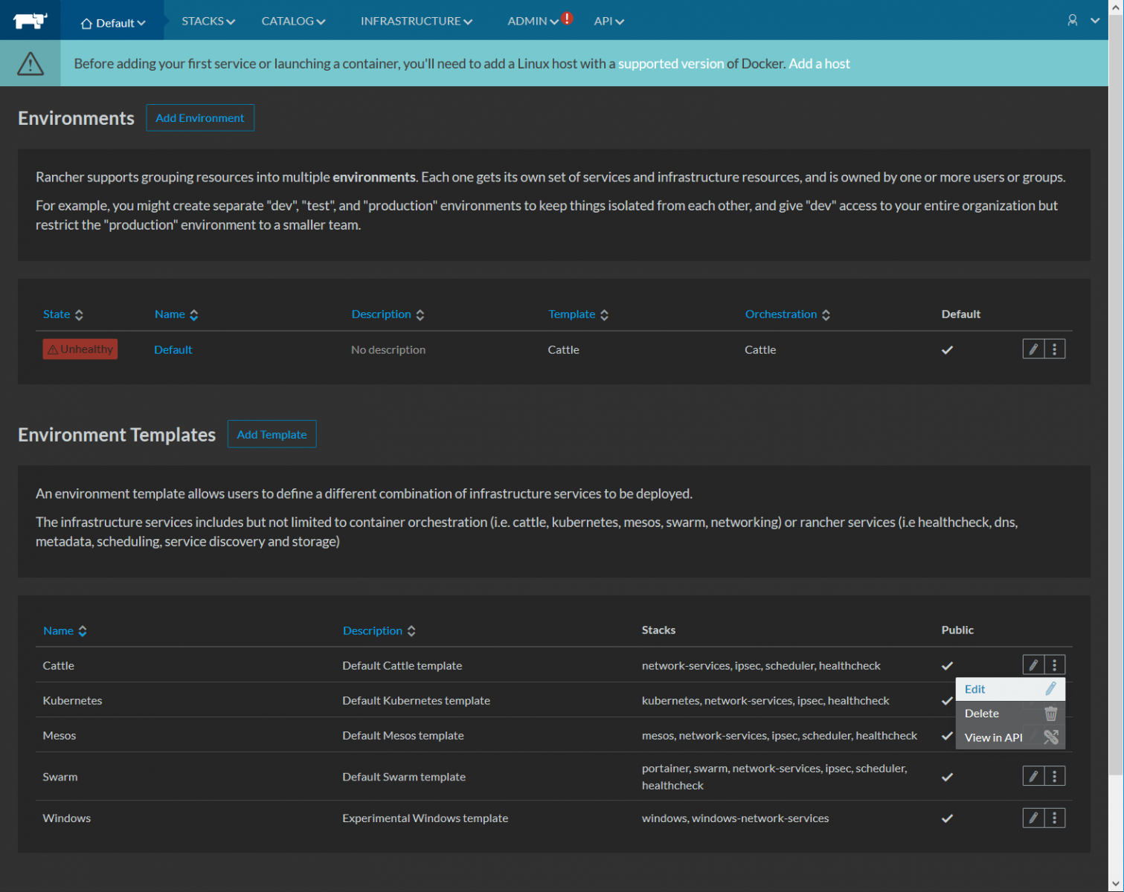Sort templates by Description column
1124x892 pixels.
(379, 630)
